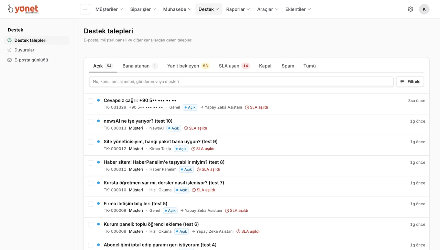Image resolution: width=440 pixels, height=250 pixels.
Task: Focus the ticket search input field
Action: click(241, 82)
